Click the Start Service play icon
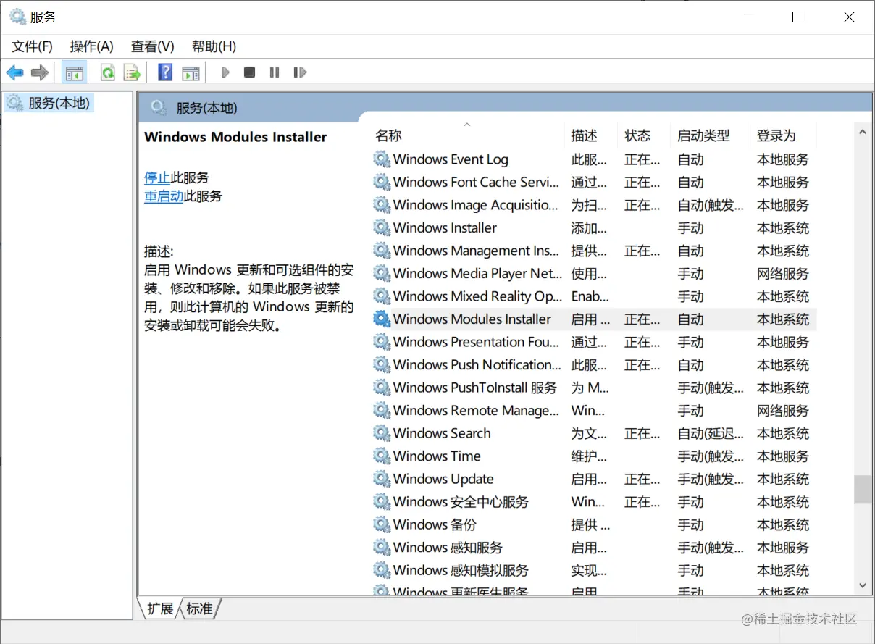This screenshot has width=875, height=644. coord(226,72)
